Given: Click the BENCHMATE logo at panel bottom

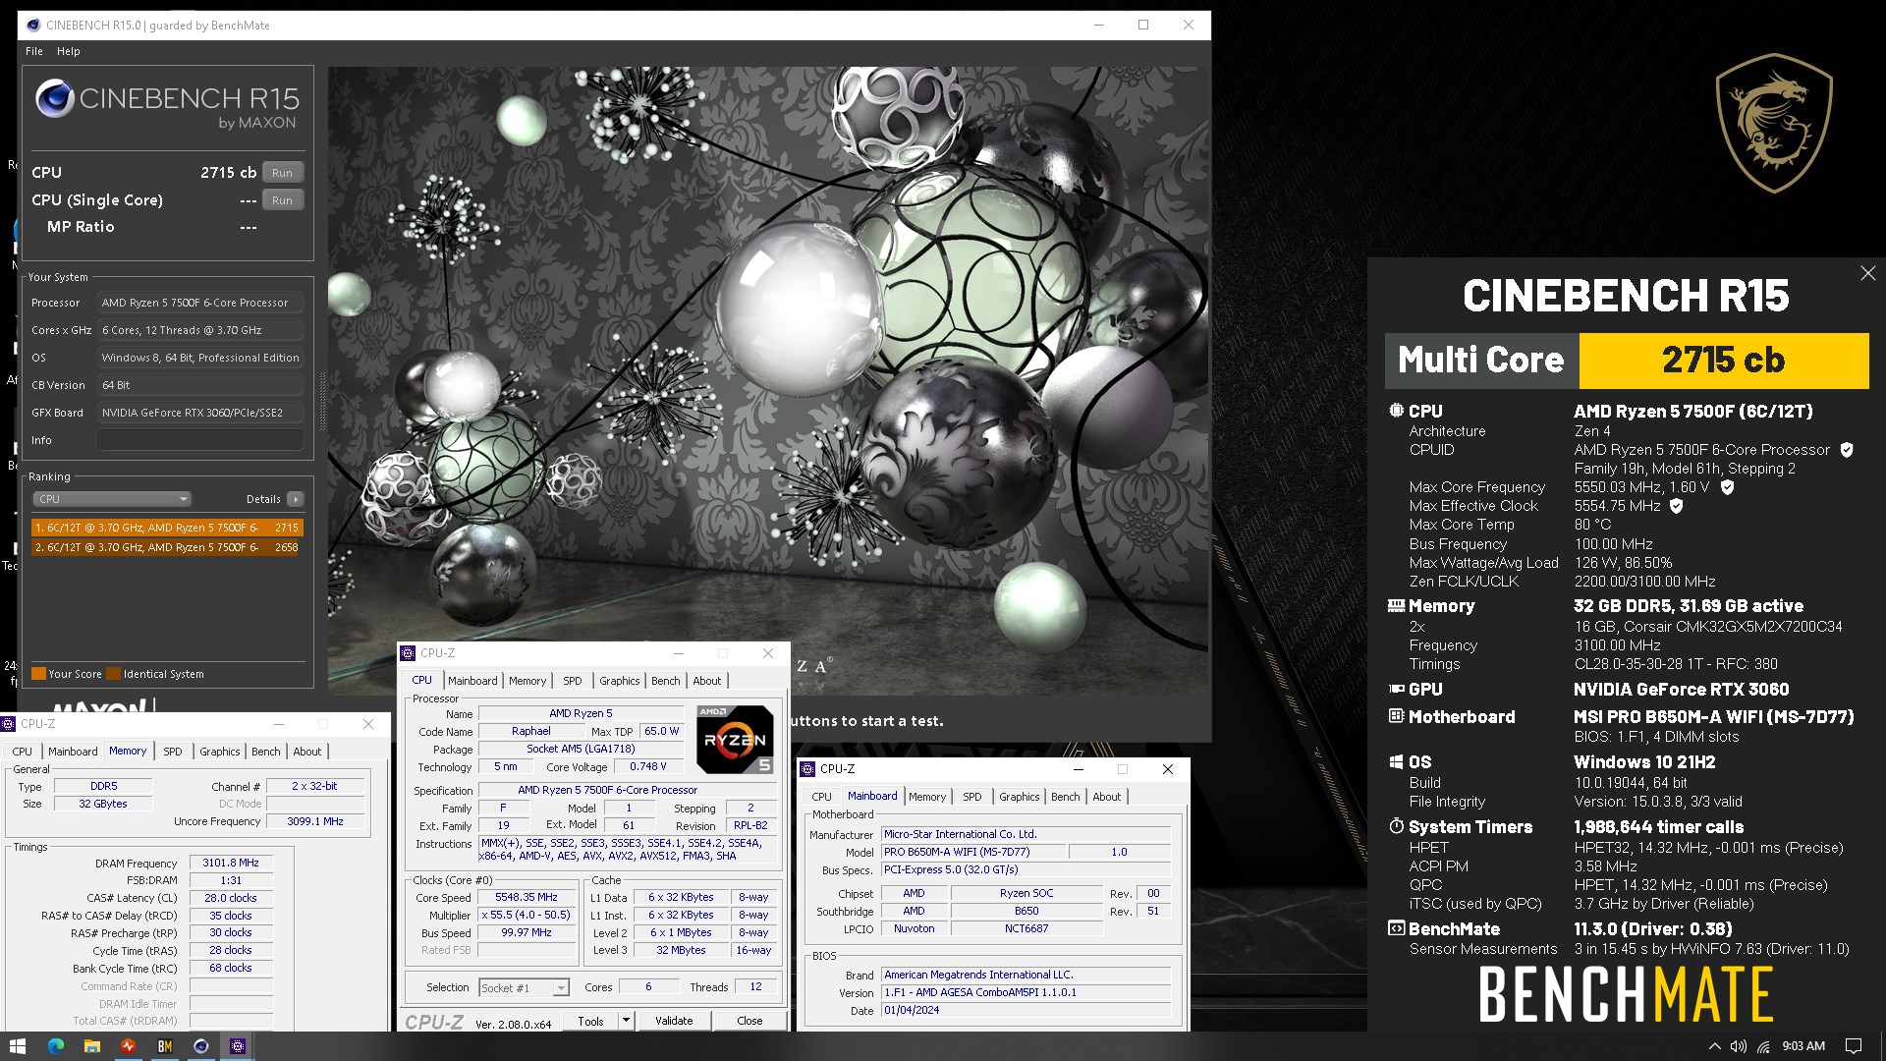Looking at the screenshot, I should tap(1627, 994).
